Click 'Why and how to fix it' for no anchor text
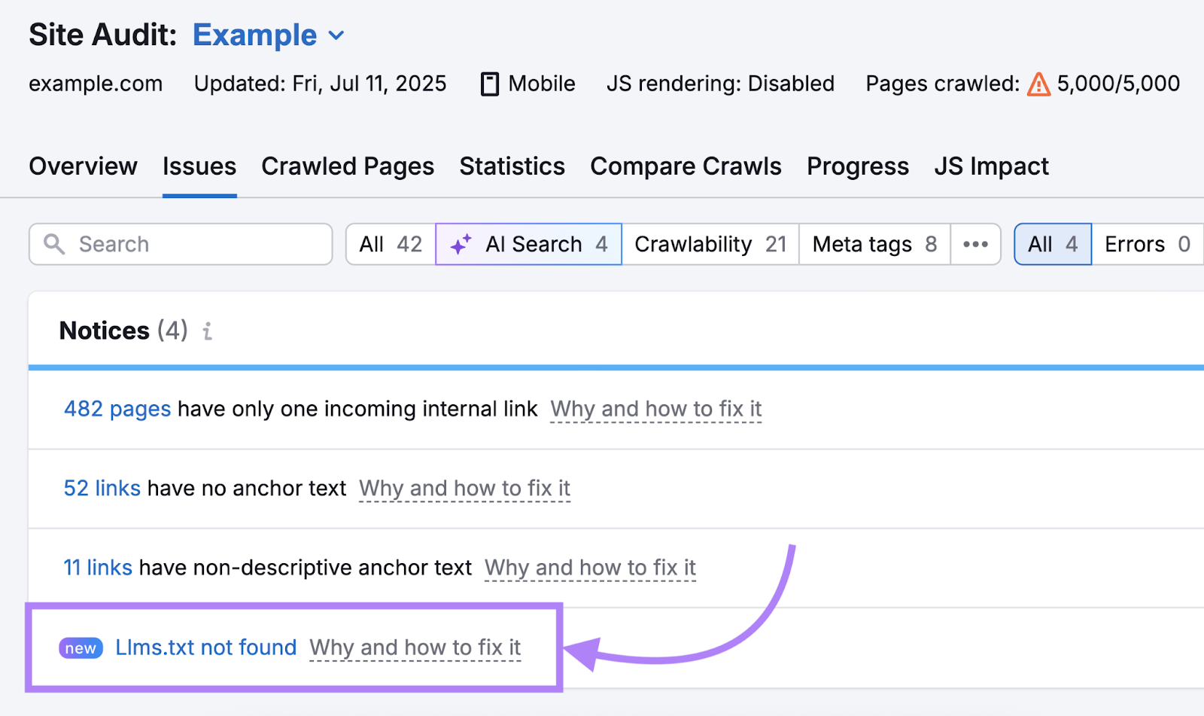 click(464, 489)
